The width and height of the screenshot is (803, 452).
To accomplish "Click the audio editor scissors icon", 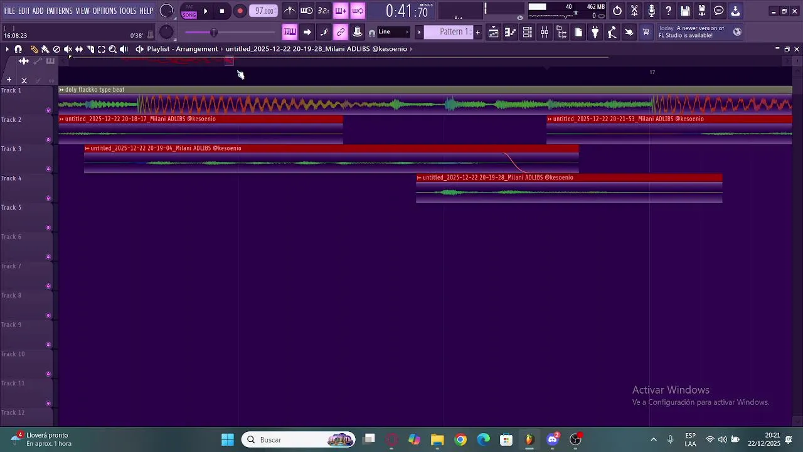I will [x=635, y=11].
